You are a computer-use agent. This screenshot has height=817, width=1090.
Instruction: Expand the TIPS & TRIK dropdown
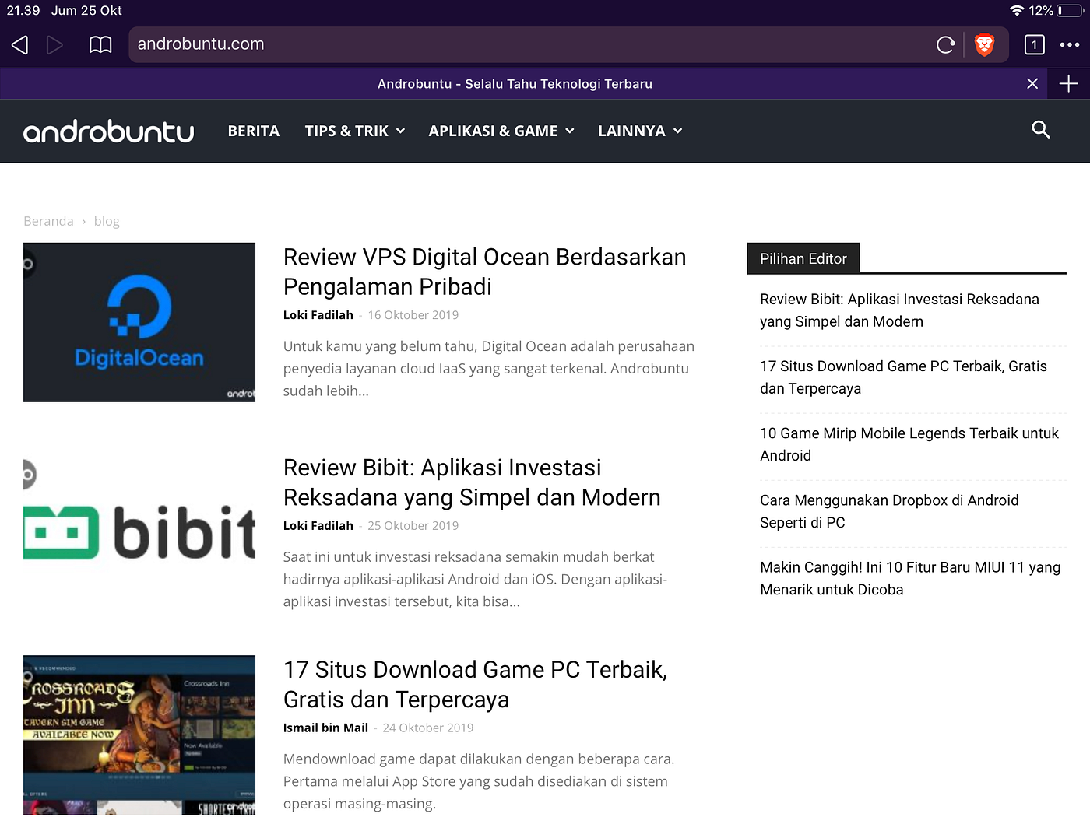355,131
